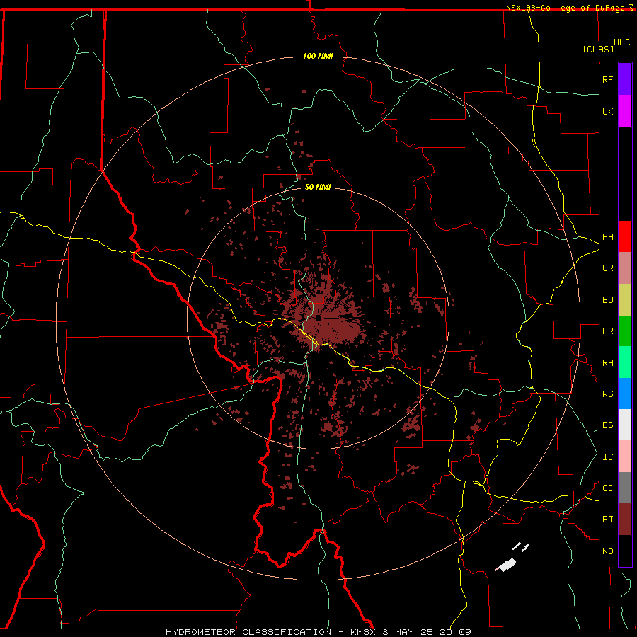Screen dimensions: 637x637
Task: Click the DS white legend swatch
Action: [x=625, y=425]
